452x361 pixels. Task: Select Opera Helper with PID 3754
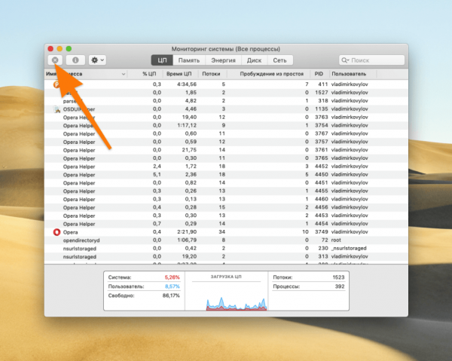(226, 125)
